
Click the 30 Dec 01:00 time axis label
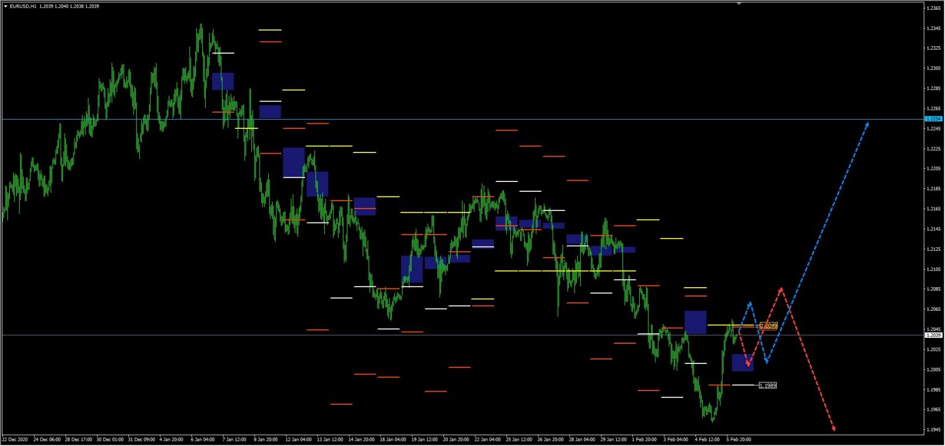tap(110, 440)
